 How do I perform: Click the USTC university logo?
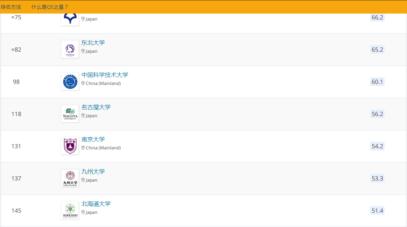pyautogui.click(x=70, y=81)
